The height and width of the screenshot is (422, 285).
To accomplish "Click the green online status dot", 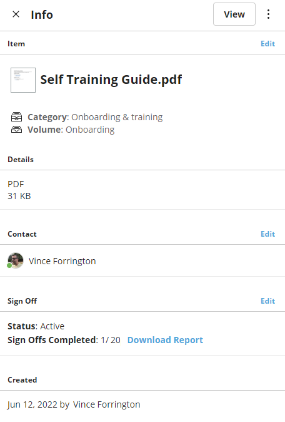I will [x=9, y=265].
